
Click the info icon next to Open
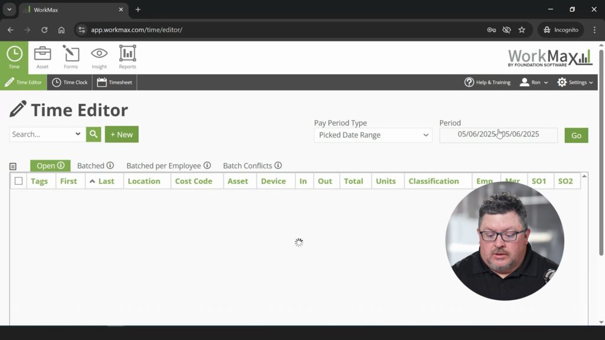coord(61,166)
